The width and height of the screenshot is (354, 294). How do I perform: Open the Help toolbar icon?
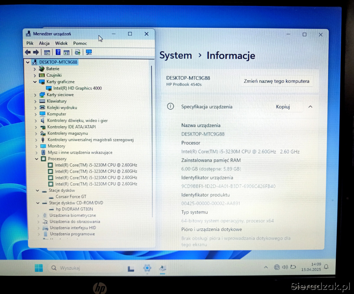[58, 52]
